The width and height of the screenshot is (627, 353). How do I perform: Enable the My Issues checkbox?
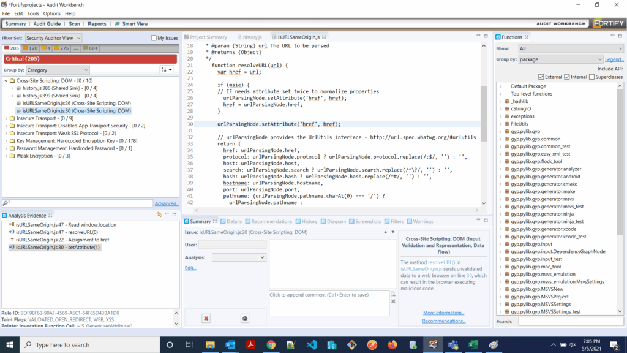(x=154, y=38)
